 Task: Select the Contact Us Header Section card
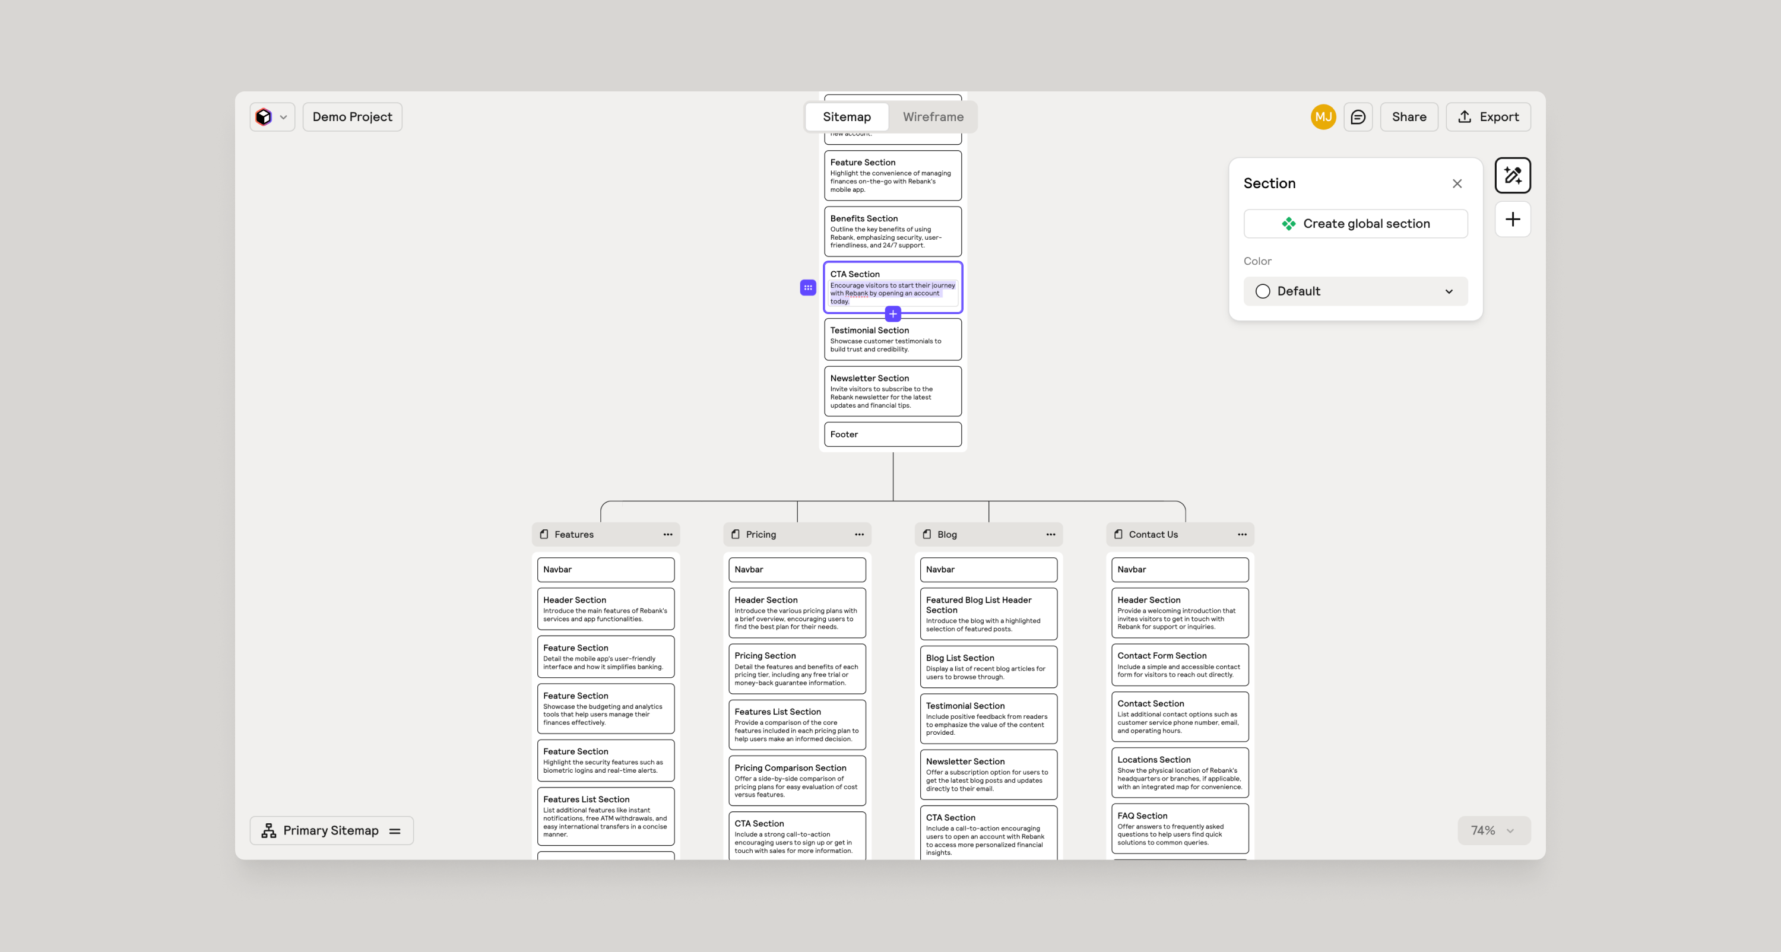pos(1180,613)
